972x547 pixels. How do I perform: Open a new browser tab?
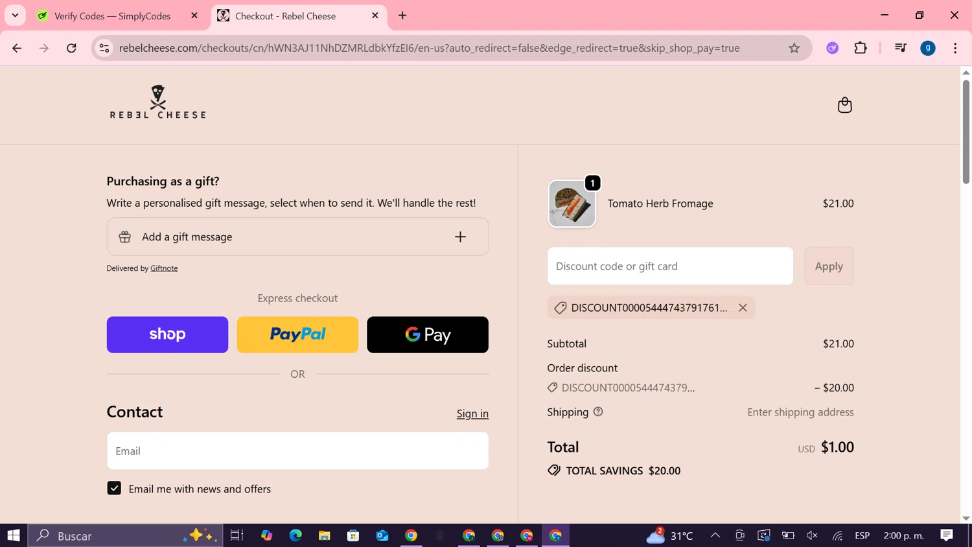click(x=402, y=16)
